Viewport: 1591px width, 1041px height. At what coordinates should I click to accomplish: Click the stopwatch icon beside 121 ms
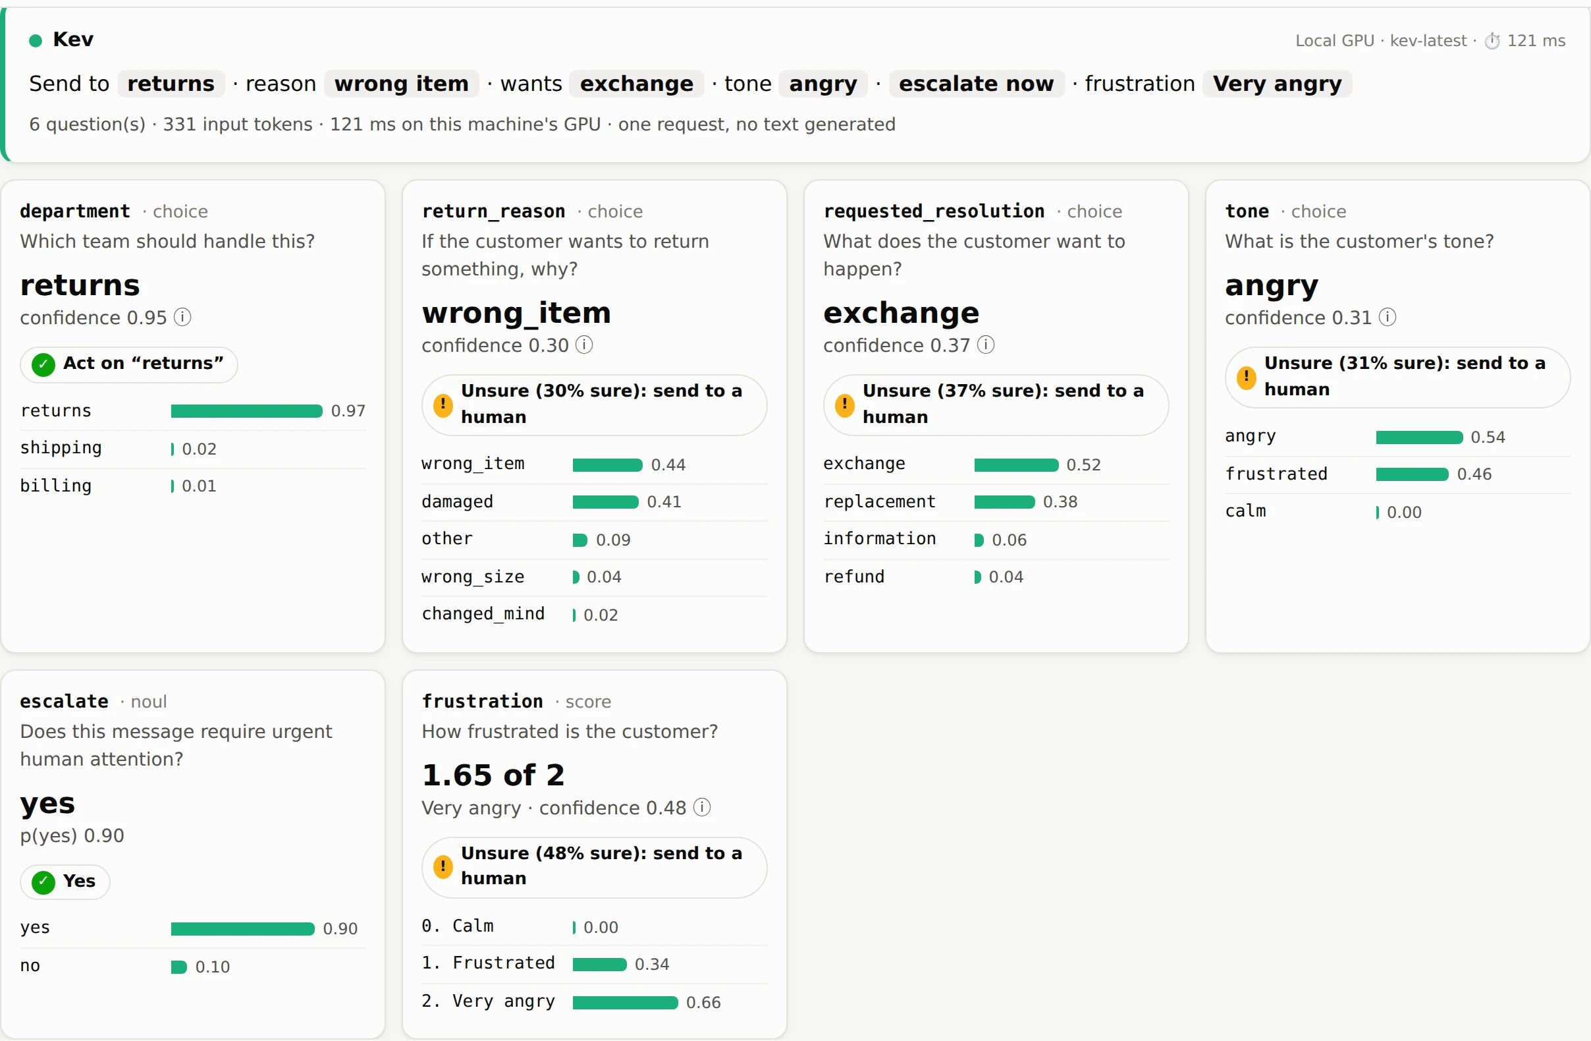point(1492,41)
